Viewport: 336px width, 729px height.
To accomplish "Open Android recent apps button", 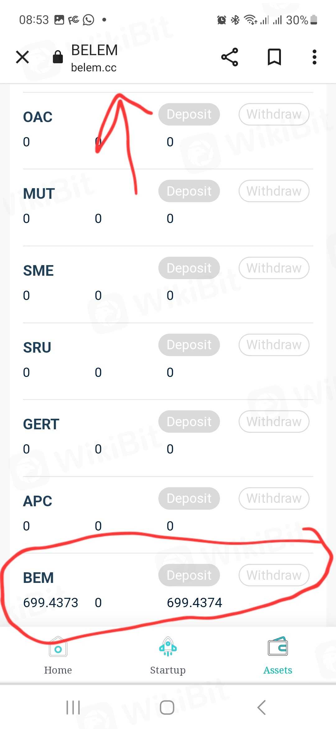I will click(x=73, y=708).
